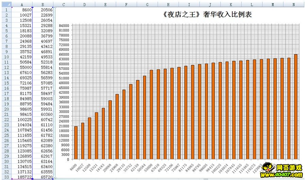Select cell A28 showing 123085
Image resolution: width=305 pixels, height=180 pixels.
pos(22,151)
